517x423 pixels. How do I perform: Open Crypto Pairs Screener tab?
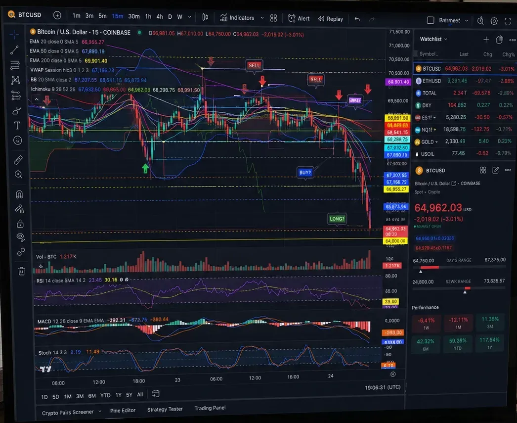pyautogui.click(x=68, y=413)
